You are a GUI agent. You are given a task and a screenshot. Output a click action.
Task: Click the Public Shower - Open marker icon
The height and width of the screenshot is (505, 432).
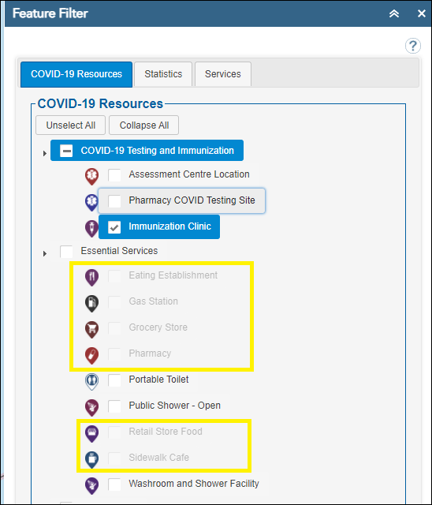tap(91, 407)
